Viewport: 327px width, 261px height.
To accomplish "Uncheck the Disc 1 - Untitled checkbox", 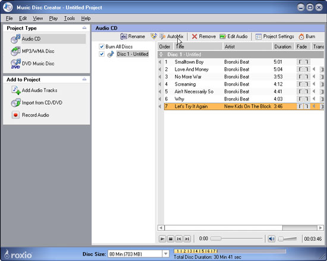I will point(102,54).
